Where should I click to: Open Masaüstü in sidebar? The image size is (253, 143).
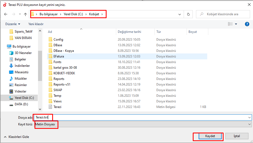(19, 72)
